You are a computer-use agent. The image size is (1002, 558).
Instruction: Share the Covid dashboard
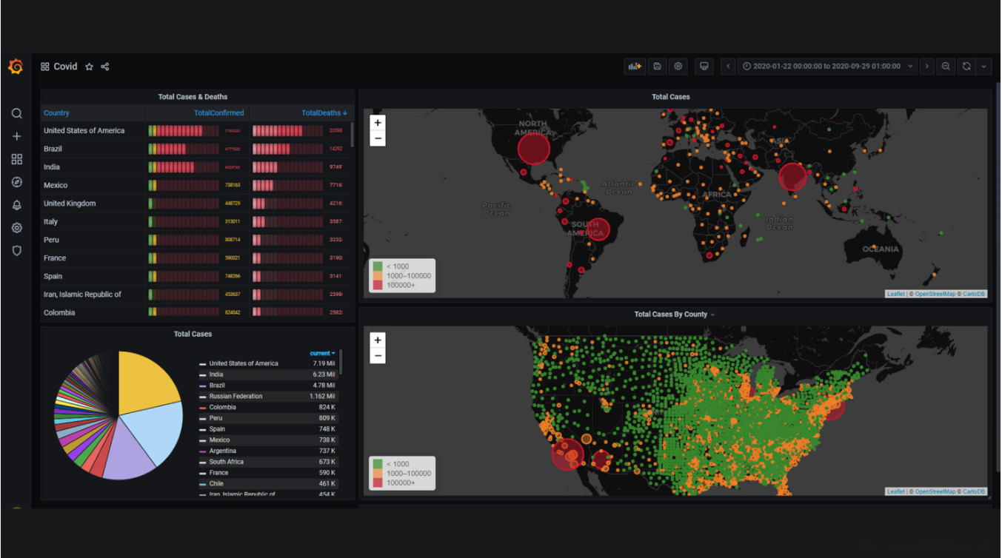[x=105, y=67]
